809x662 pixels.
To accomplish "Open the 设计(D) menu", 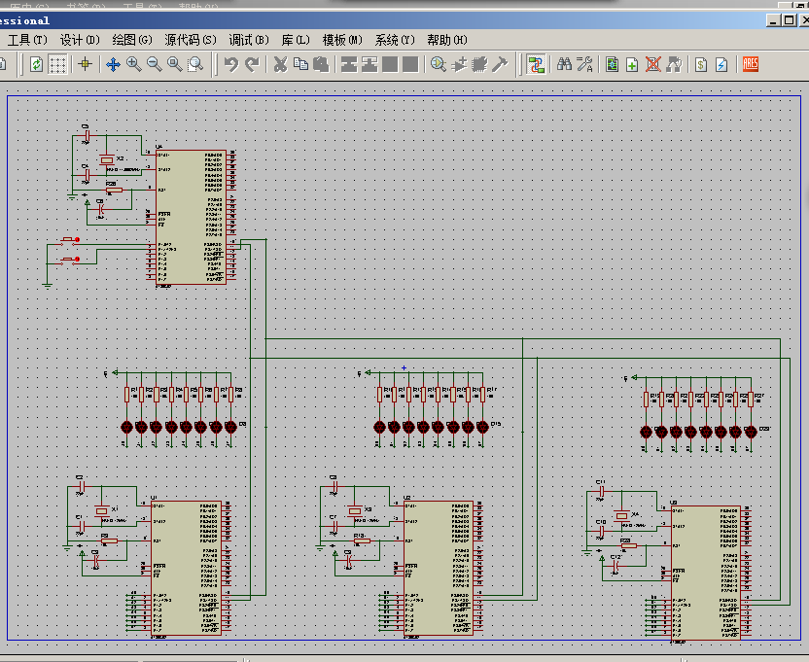I will (x=80, y=40).
